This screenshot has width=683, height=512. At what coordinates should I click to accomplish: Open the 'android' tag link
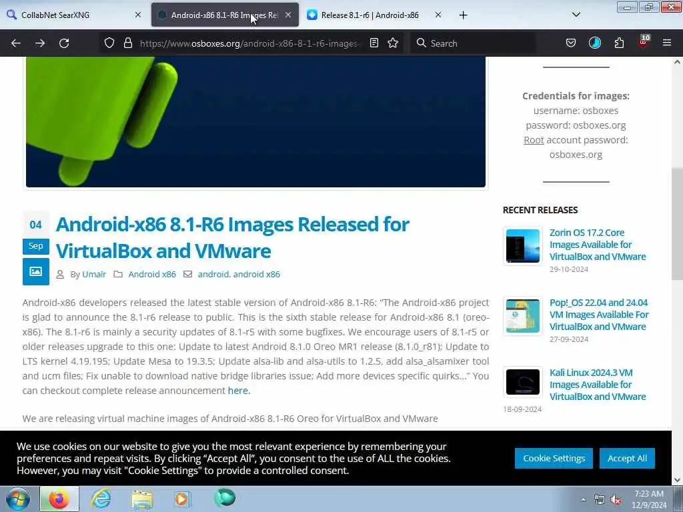(213, 274)
